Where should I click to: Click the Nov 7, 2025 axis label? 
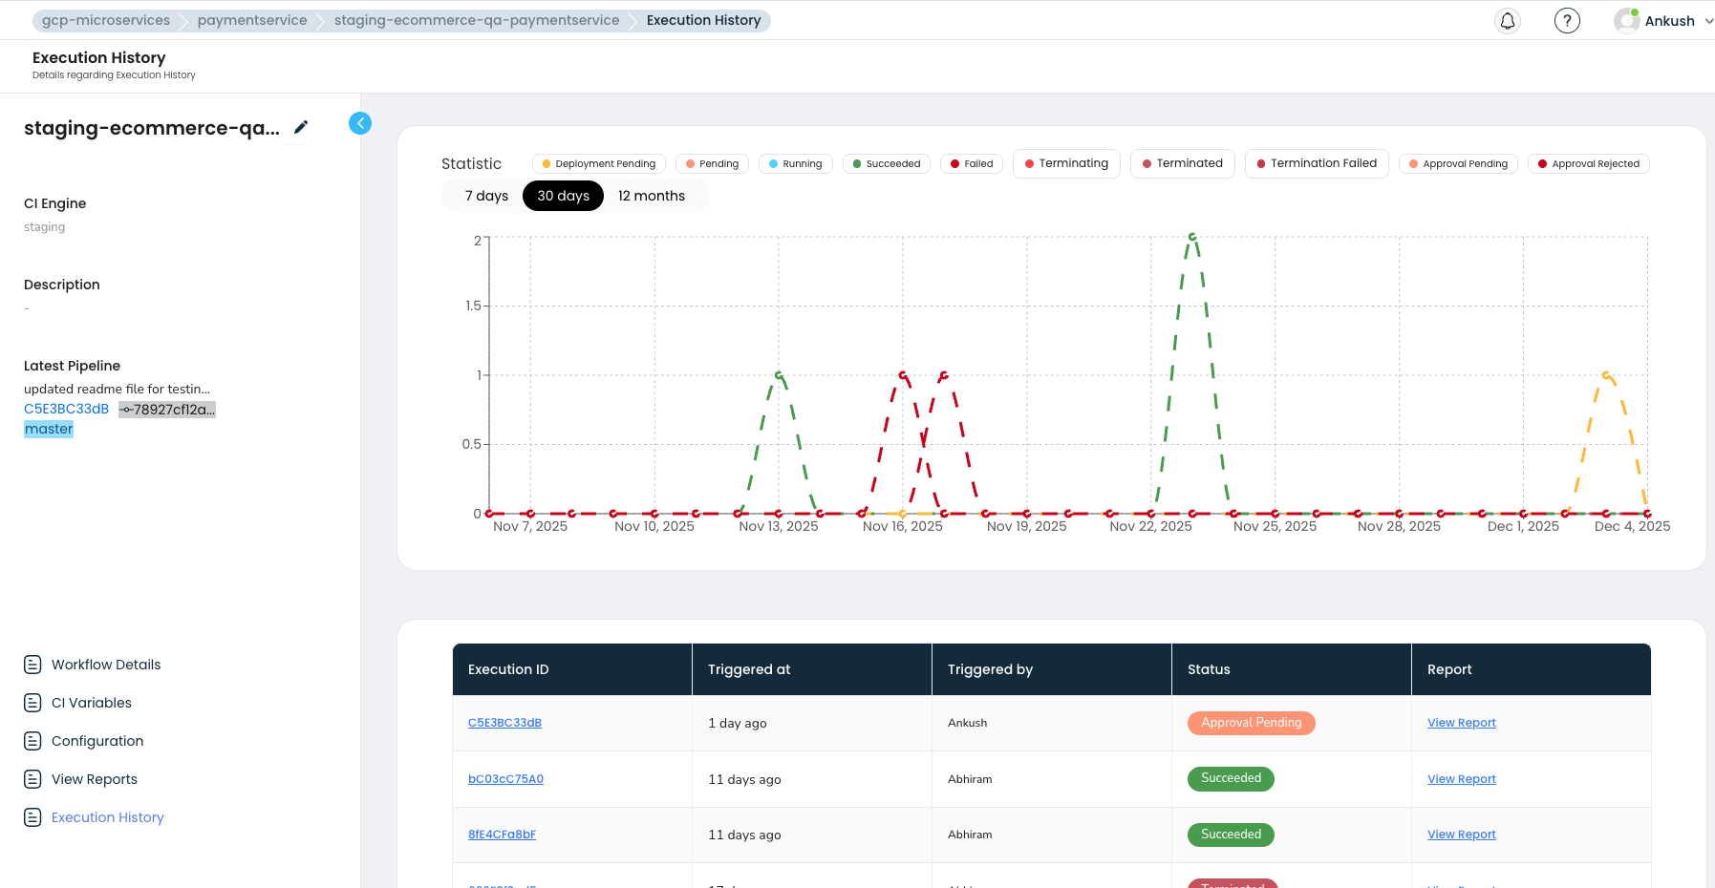(530, 526)
